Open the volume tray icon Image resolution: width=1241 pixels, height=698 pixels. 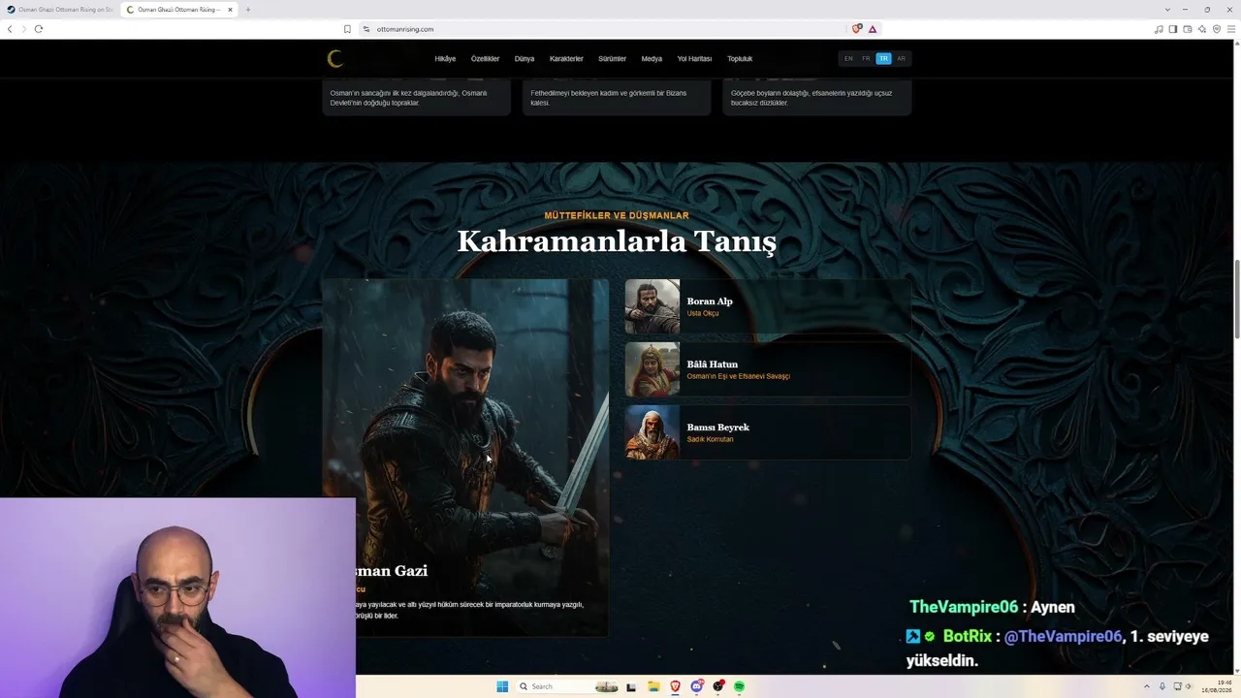(x=1190, y=686)
